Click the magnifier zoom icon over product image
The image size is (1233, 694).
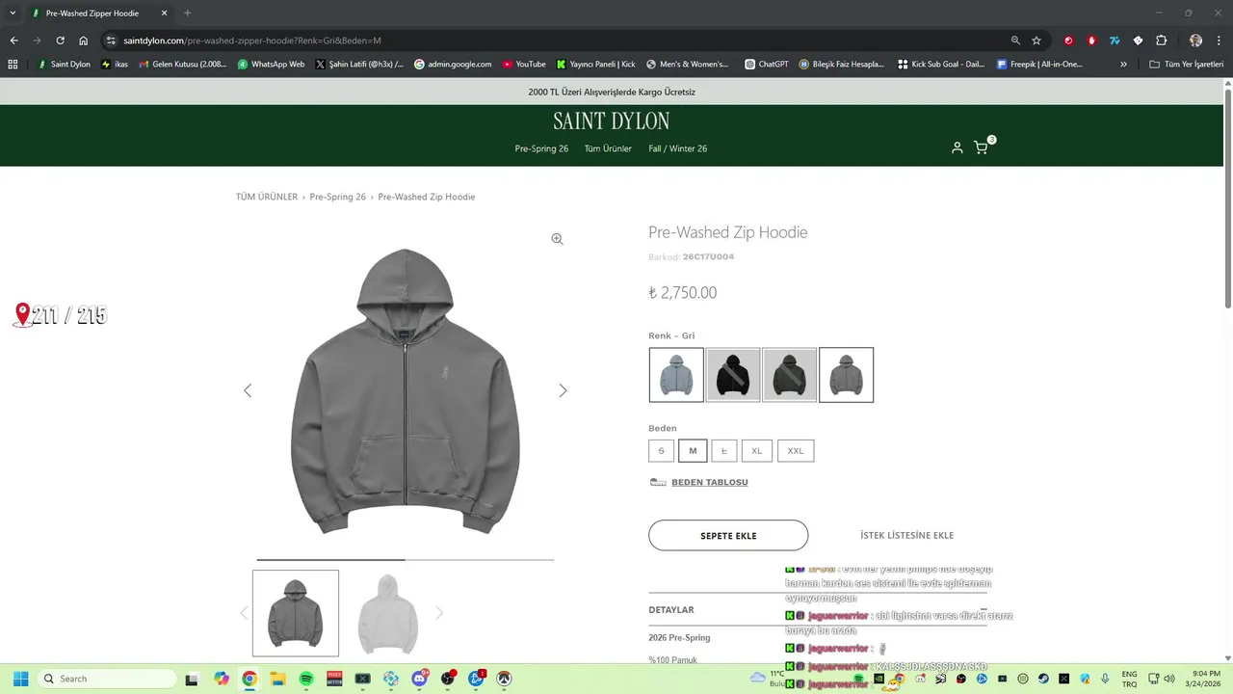pos(557,239)
